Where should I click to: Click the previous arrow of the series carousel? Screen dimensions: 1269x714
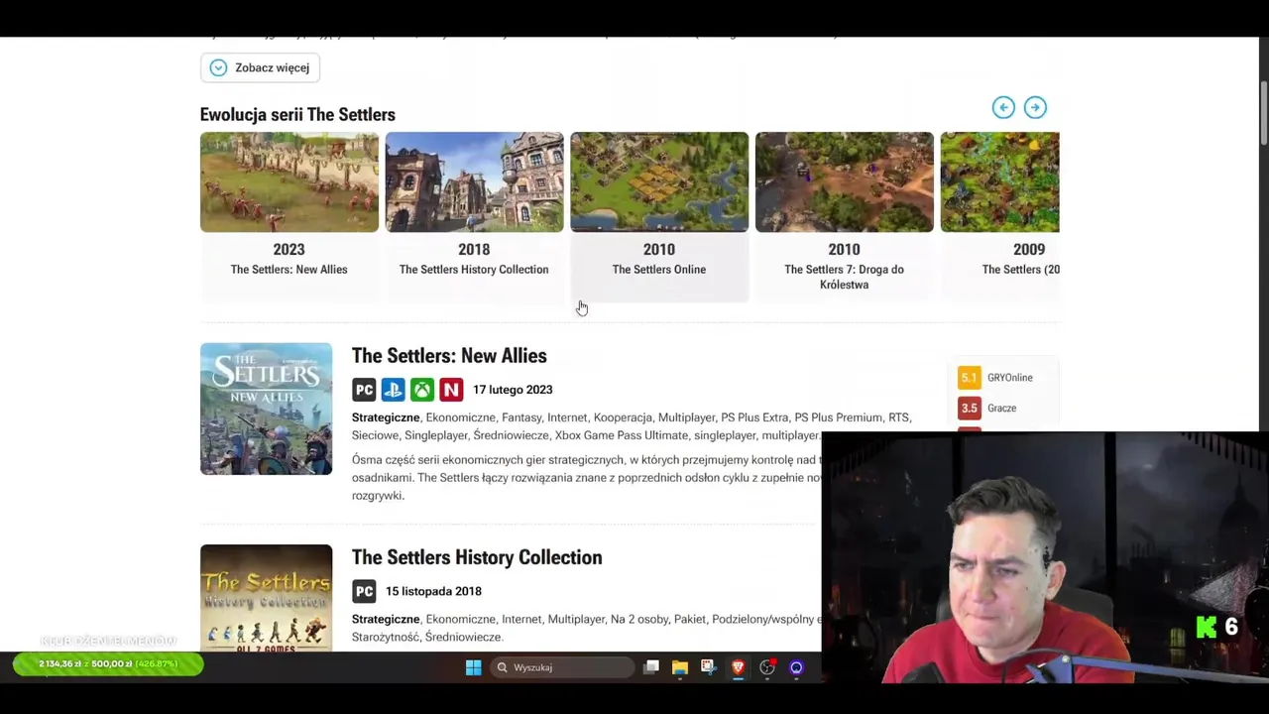1003,107
